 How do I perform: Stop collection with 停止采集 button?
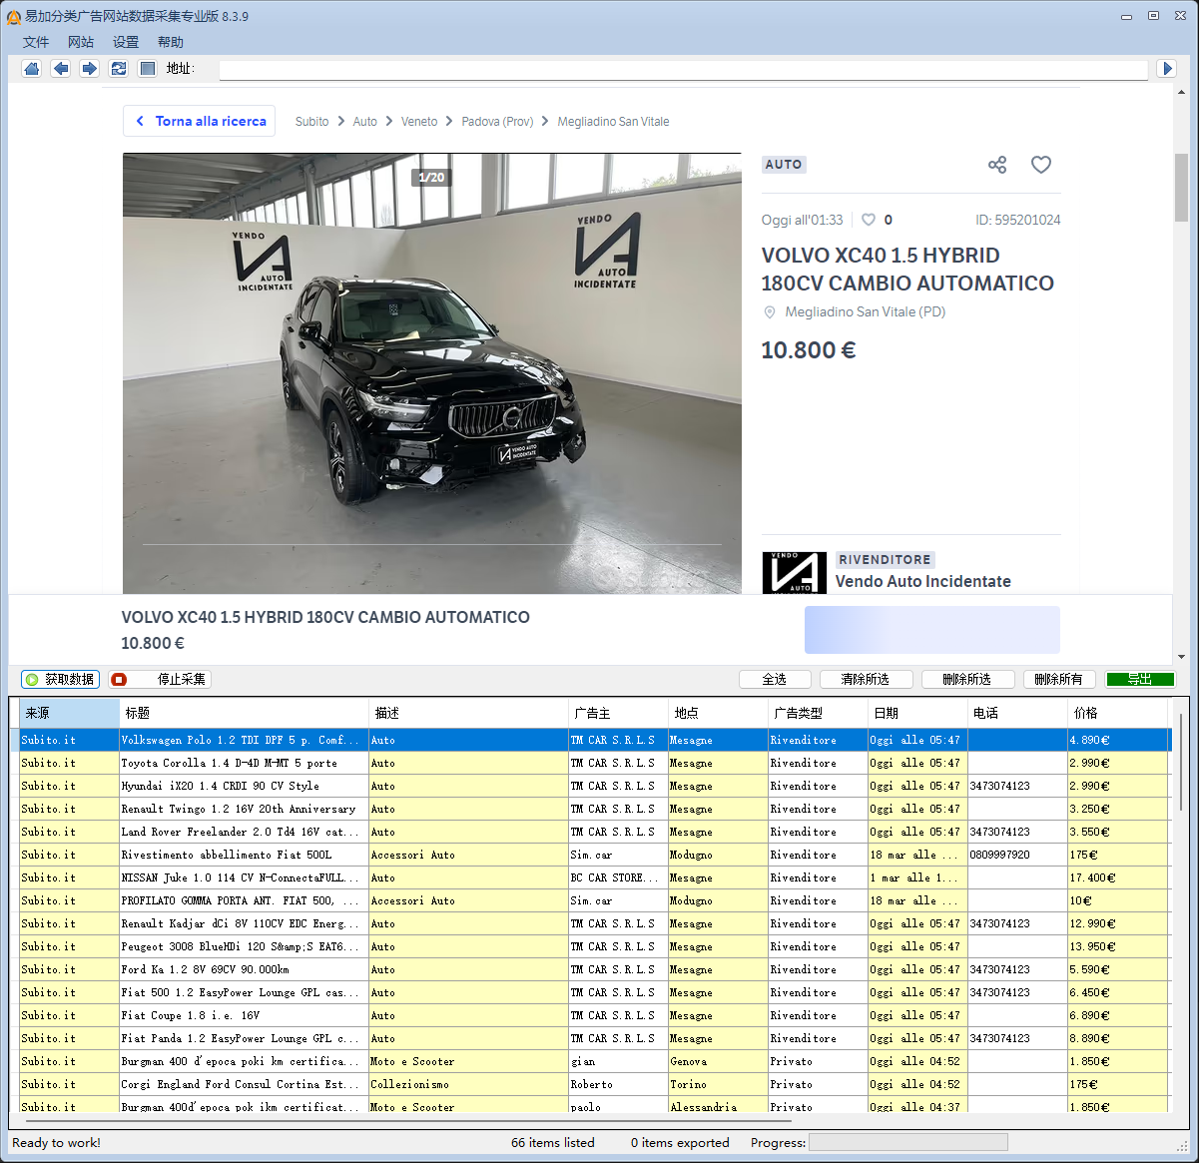160,679
